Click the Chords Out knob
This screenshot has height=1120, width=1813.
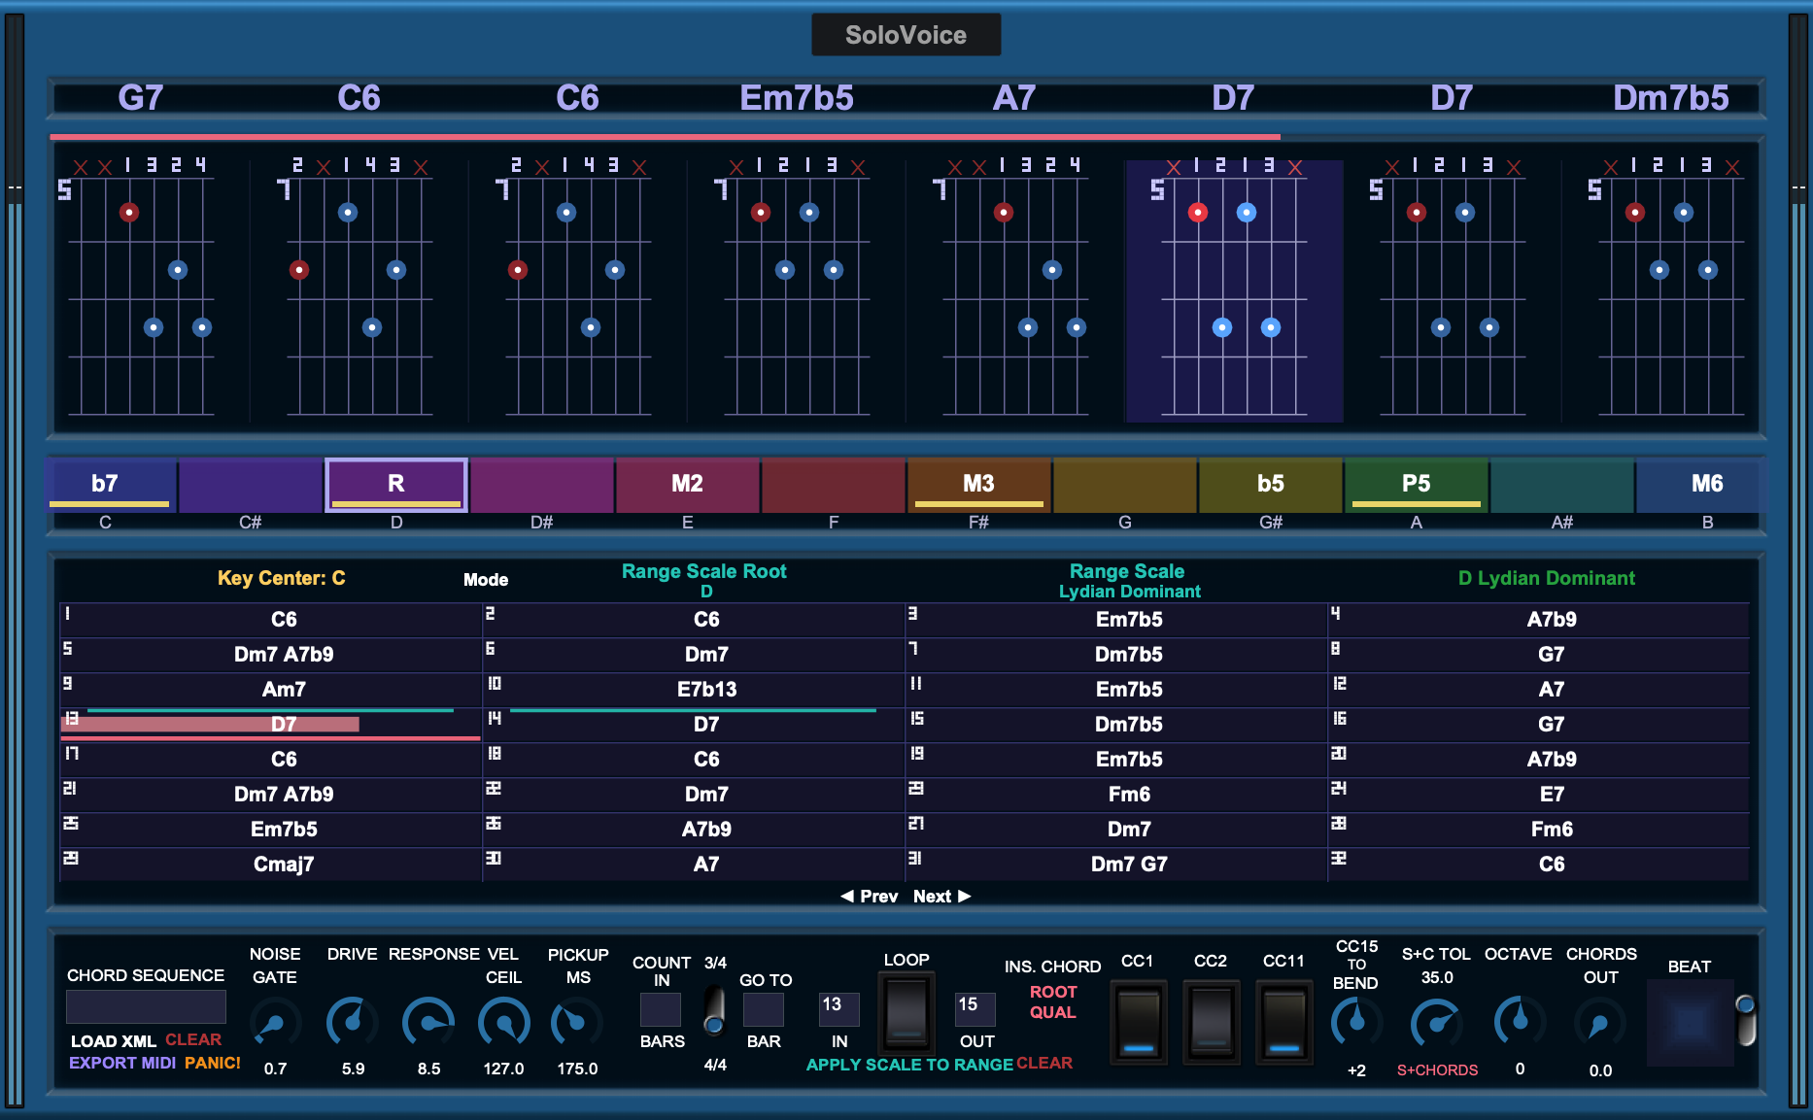(x=1599, y=1024)
